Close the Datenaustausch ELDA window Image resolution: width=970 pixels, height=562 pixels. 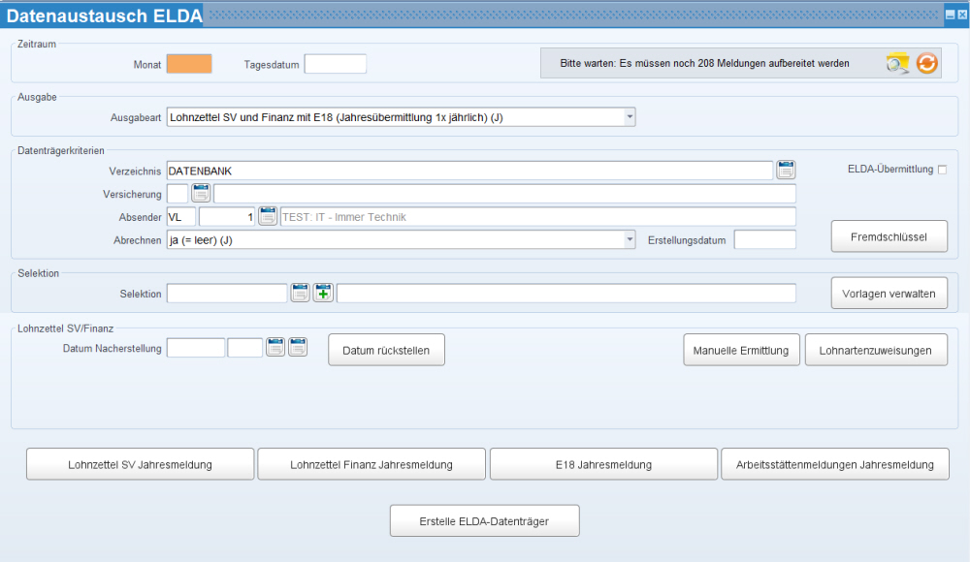click(x=962, y=15)
